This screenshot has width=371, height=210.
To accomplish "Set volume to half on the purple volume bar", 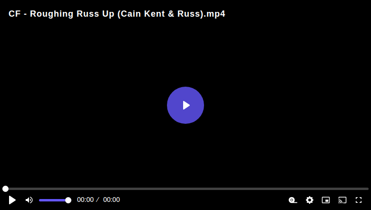I will pyautogui.click(x=54, y=200).
